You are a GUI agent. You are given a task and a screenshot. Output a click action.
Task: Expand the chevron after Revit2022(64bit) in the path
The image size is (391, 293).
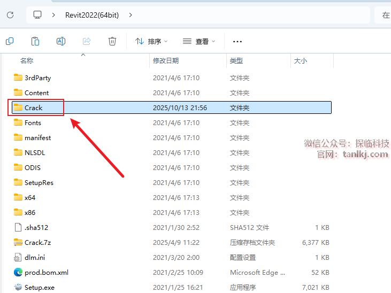(131, 15)
